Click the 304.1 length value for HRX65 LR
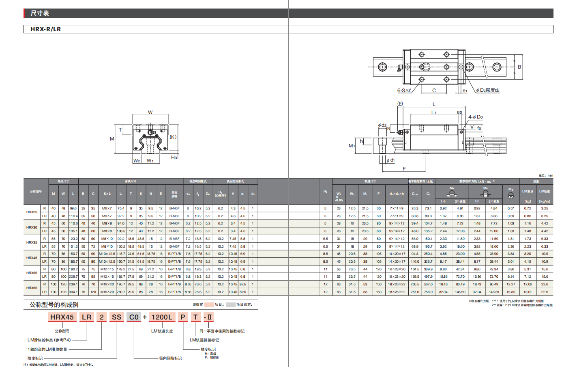Viewport: 577px width, 367px height. tap(73, 292)
